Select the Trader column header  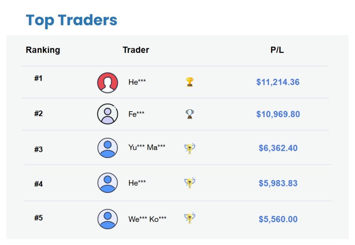click(136, 50)
